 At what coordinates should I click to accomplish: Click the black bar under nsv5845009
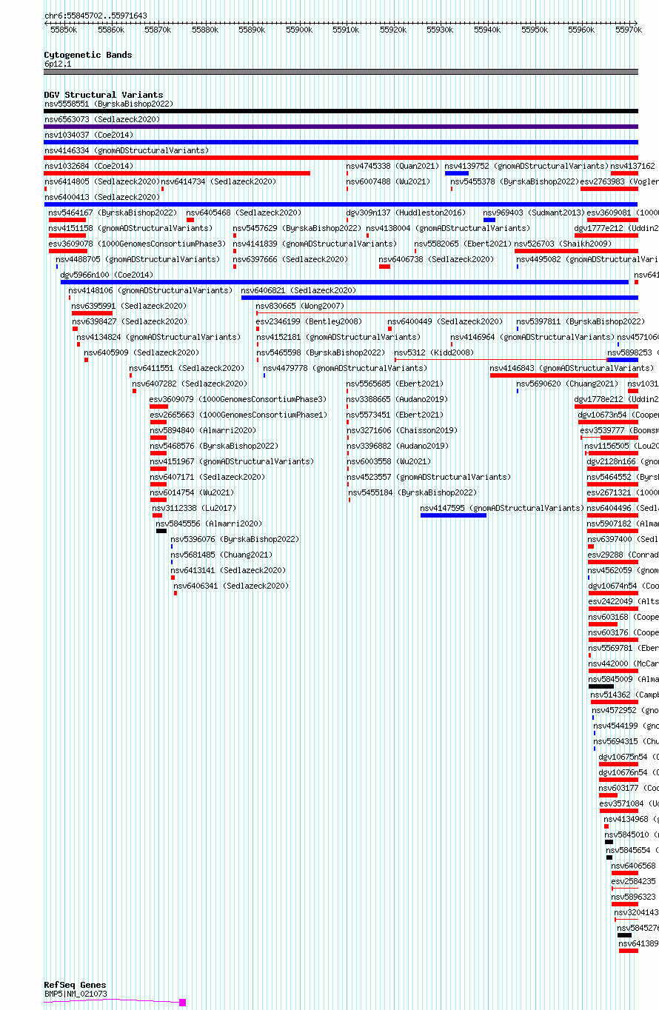[601, 686]
